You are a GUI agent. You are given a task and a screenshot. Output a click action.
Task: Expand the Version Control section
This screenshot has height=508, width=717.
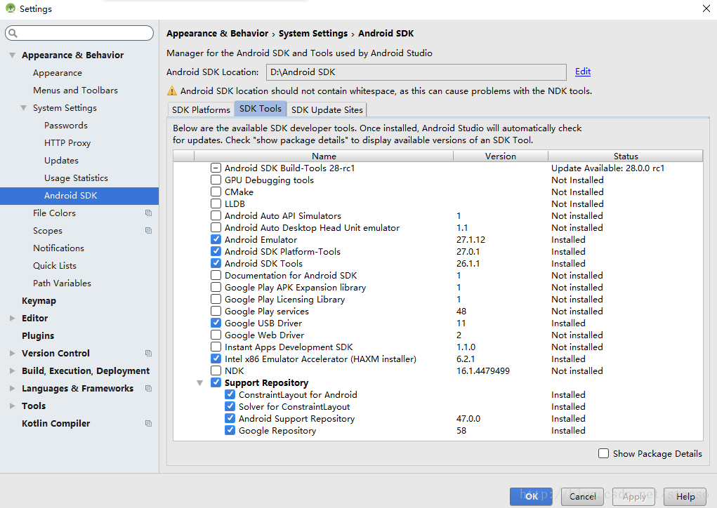tap(13, 353)
